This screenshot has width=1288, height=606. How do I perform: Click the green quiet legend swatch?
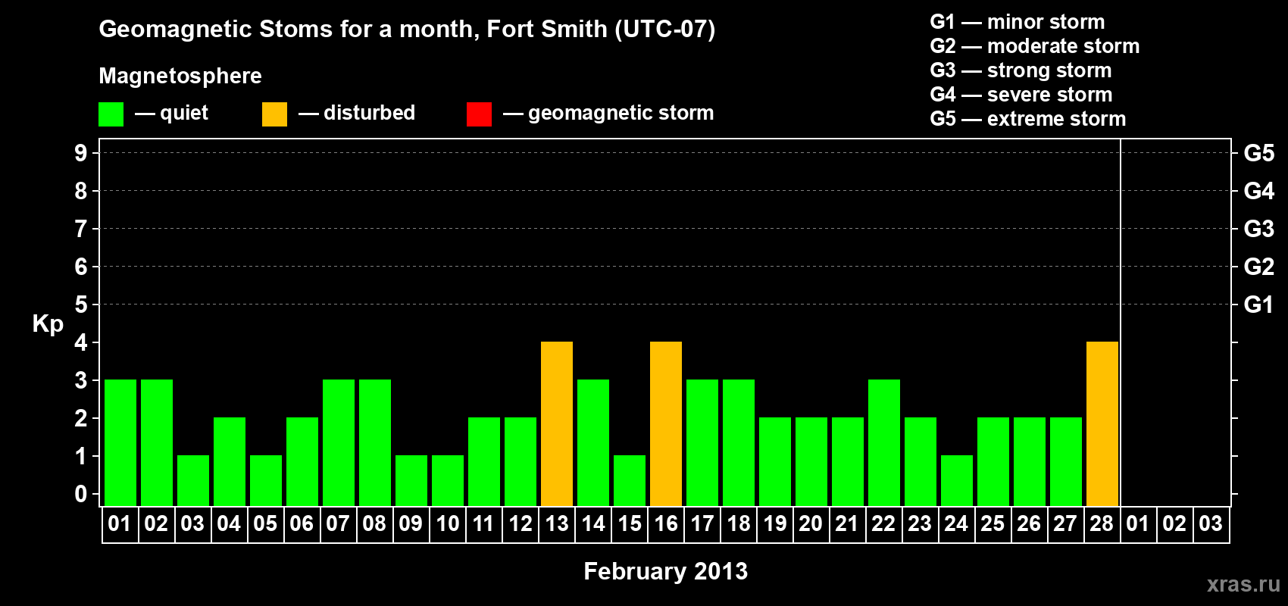click(111, 114)
